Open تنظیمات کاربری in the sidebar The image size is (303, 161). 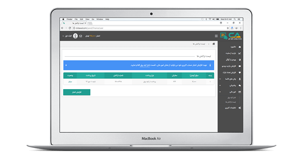[230, 108]
